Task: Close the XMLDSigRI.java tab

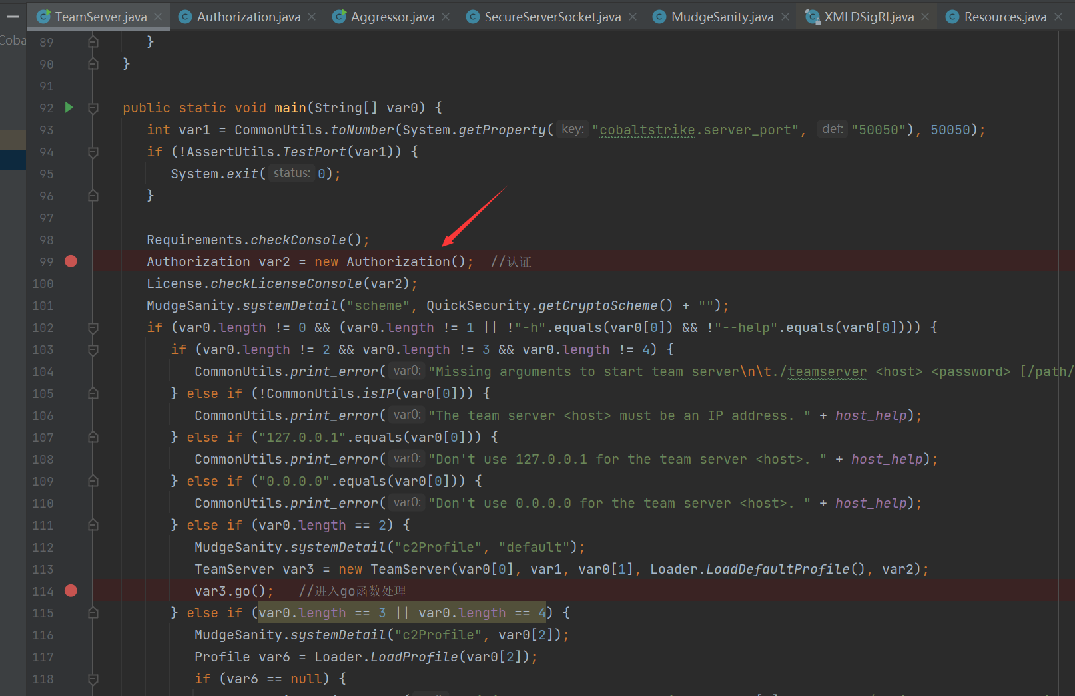Action: pyautogui.click(x=925, y=17)
